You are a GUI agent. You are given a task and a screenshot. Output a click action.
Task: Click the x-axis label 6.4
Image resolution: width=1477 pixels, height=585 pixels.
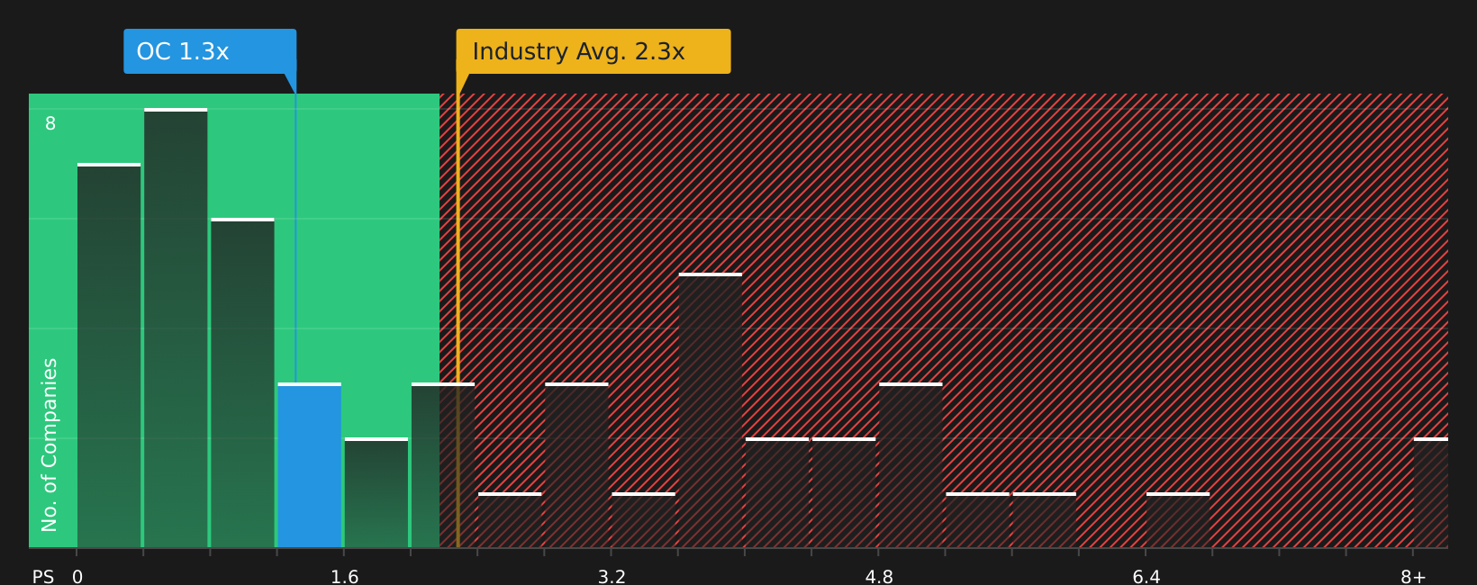[1146, 577]
